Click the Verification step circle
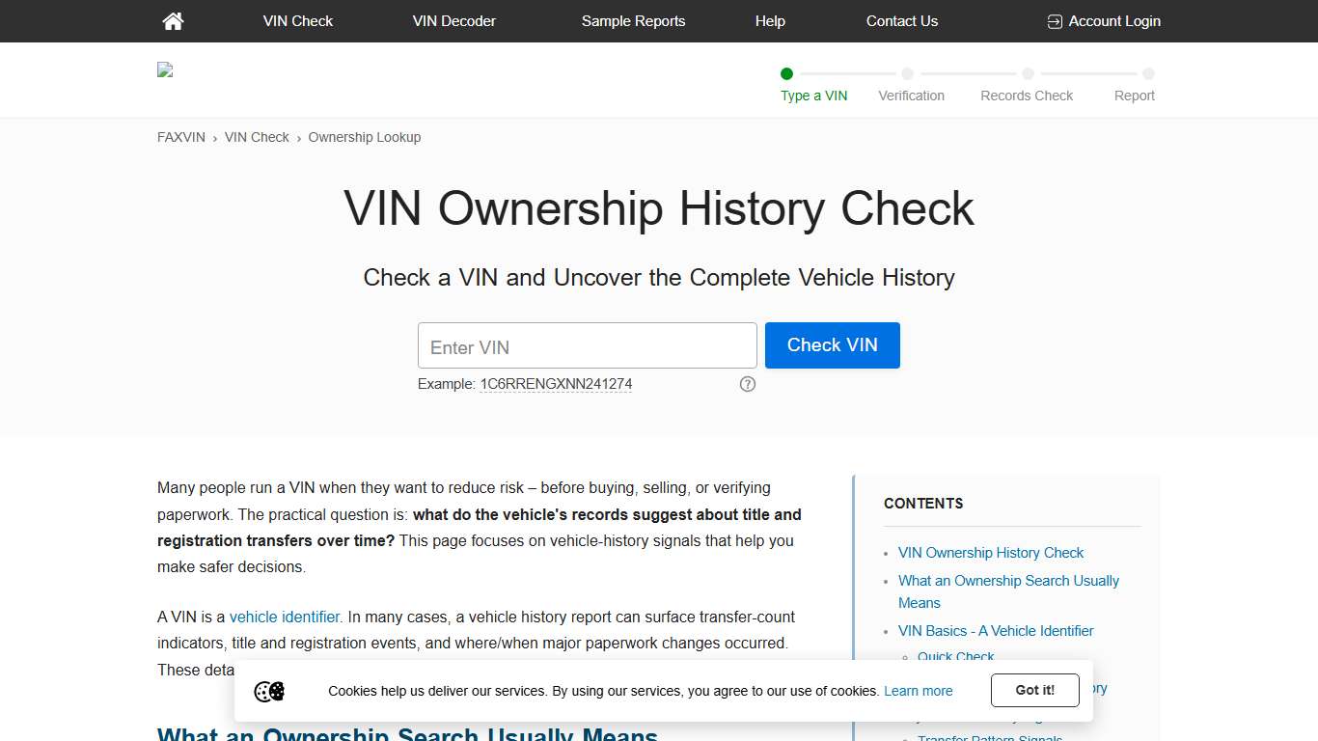Screen dimensions: 1318x741 [x=907, y=73]
